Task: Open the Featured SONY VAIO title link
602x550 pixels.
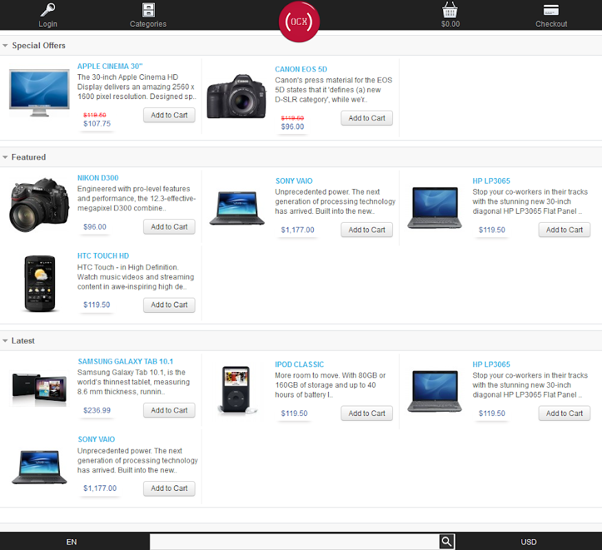Action: [x=294, y=181]
